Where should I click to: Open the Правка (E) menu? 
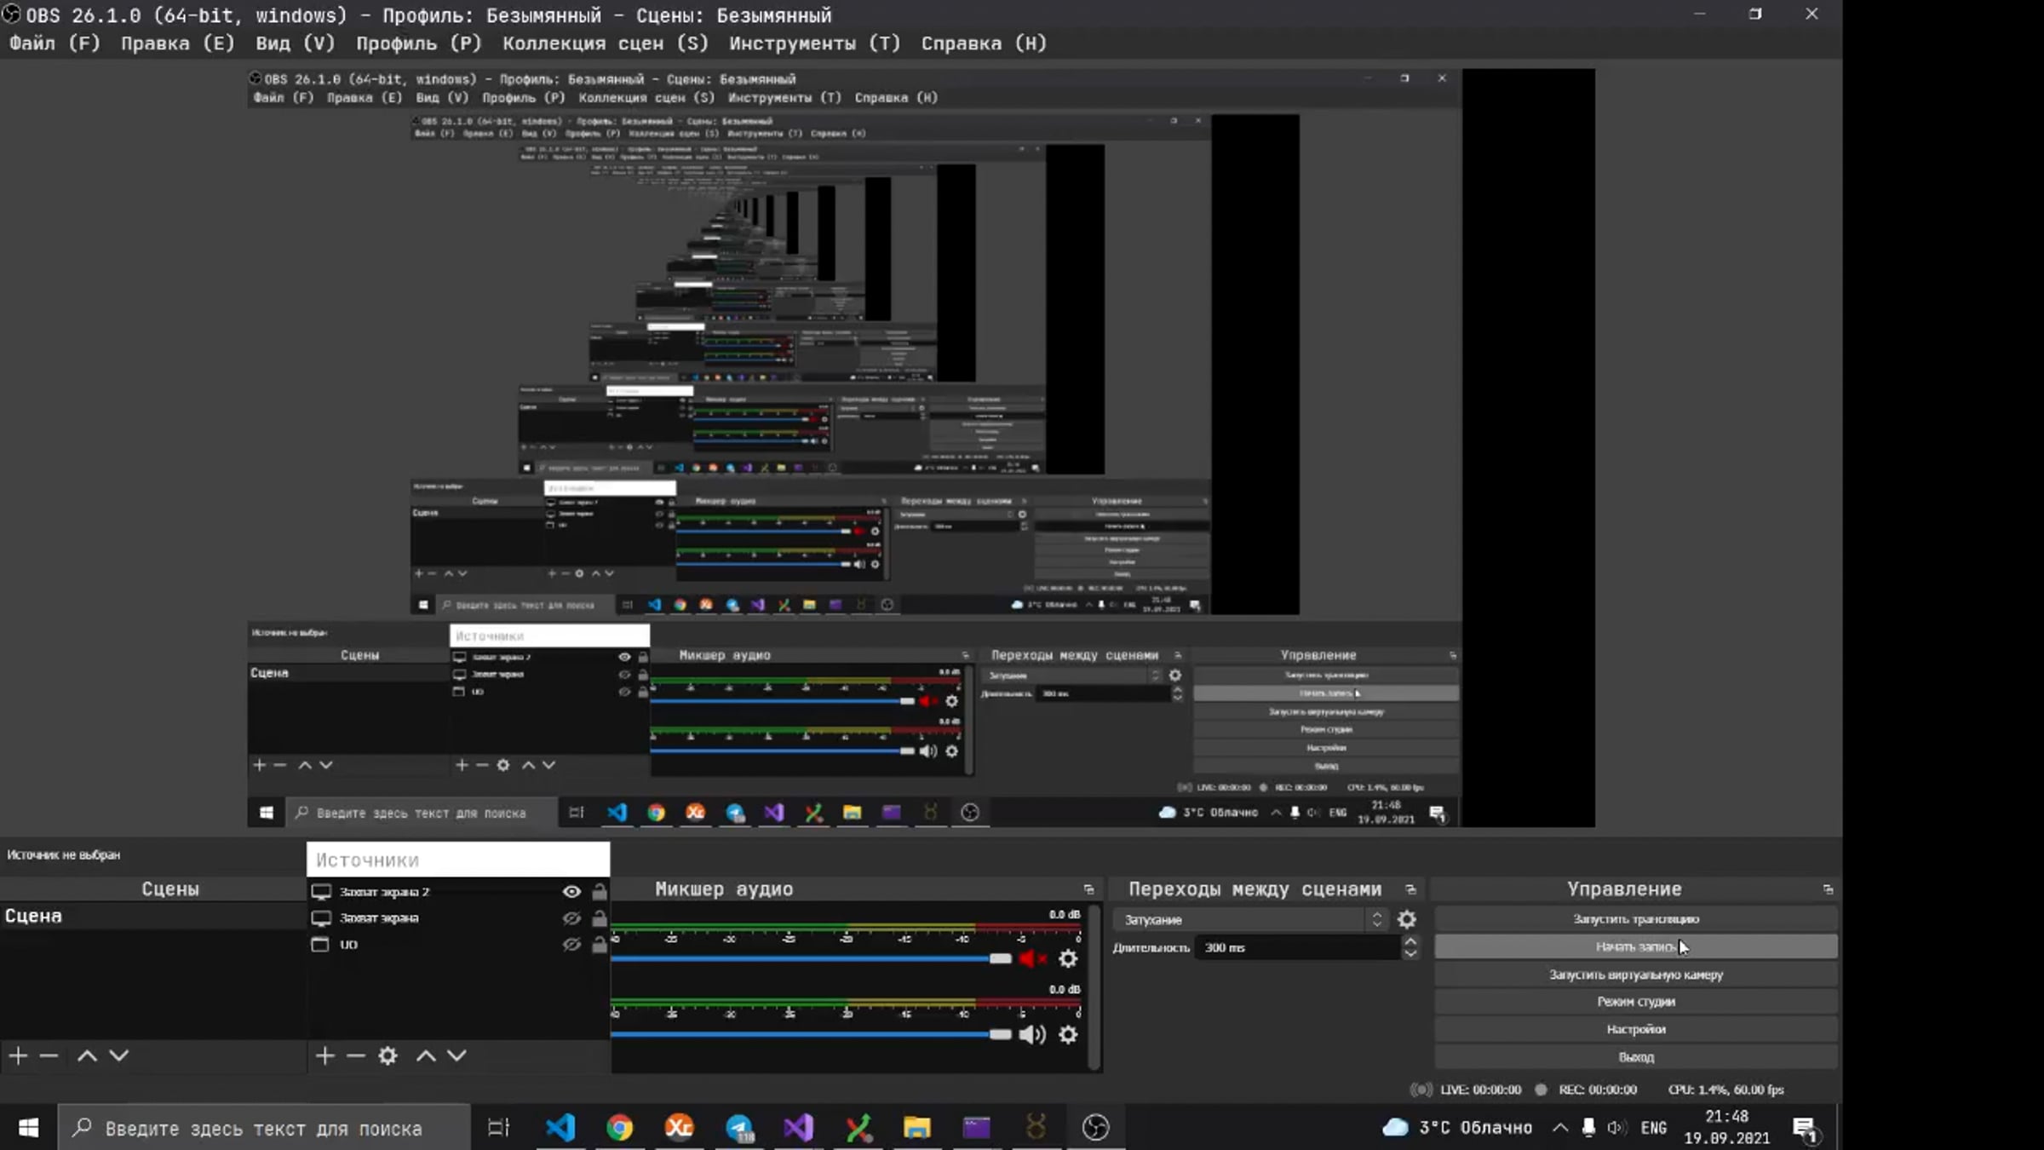177,43
